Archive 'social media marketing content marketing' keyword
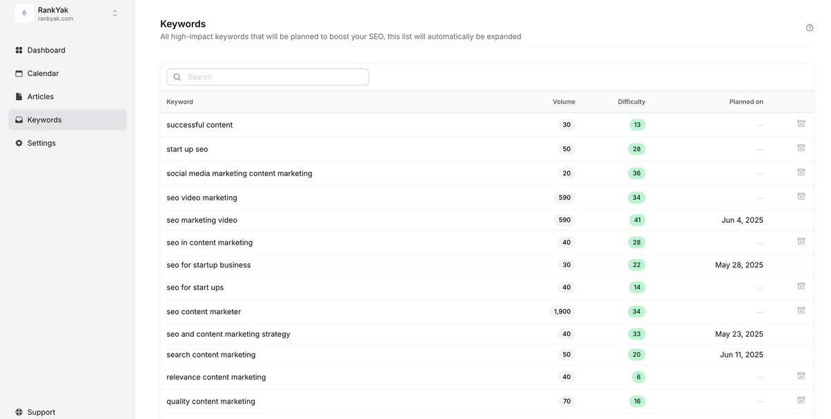This screenshot has height=419, width=831. [x=801, y=172]
